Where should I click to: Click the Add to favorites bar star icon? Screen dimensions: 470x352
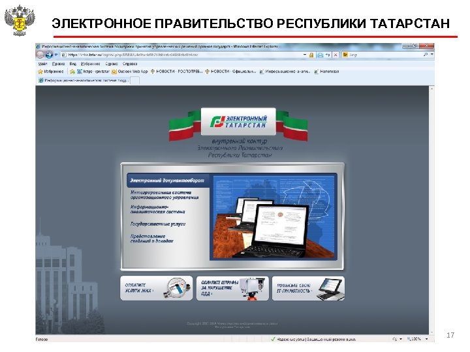72,72
